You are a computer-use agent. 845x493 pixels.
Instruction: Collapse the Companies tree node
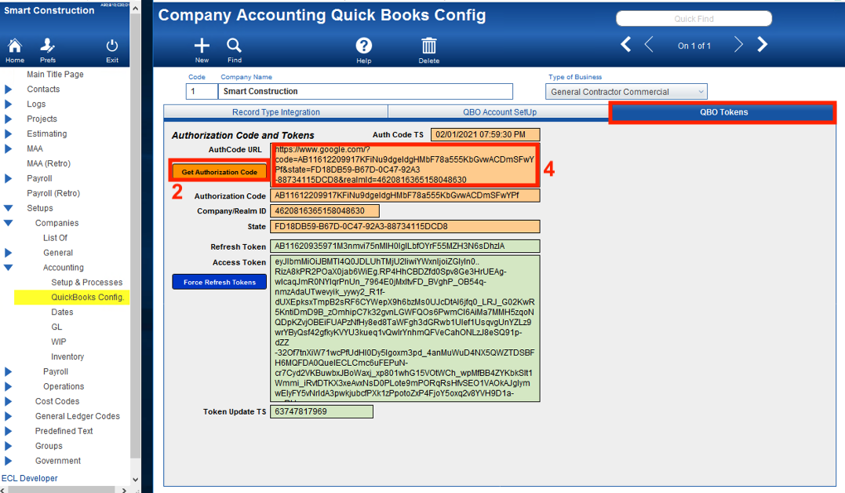[8, 223]
